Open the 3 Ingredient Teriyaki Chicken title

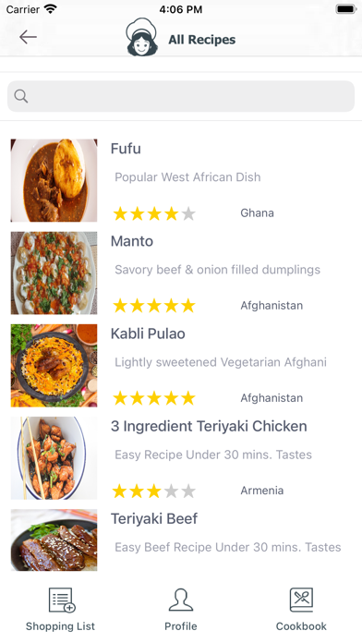click(209, 427)
